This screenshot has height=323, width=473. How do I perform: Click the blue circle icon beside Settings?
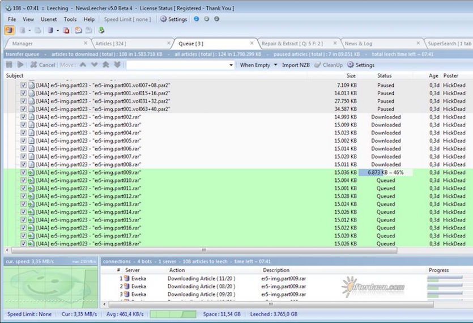pos(197,19)
